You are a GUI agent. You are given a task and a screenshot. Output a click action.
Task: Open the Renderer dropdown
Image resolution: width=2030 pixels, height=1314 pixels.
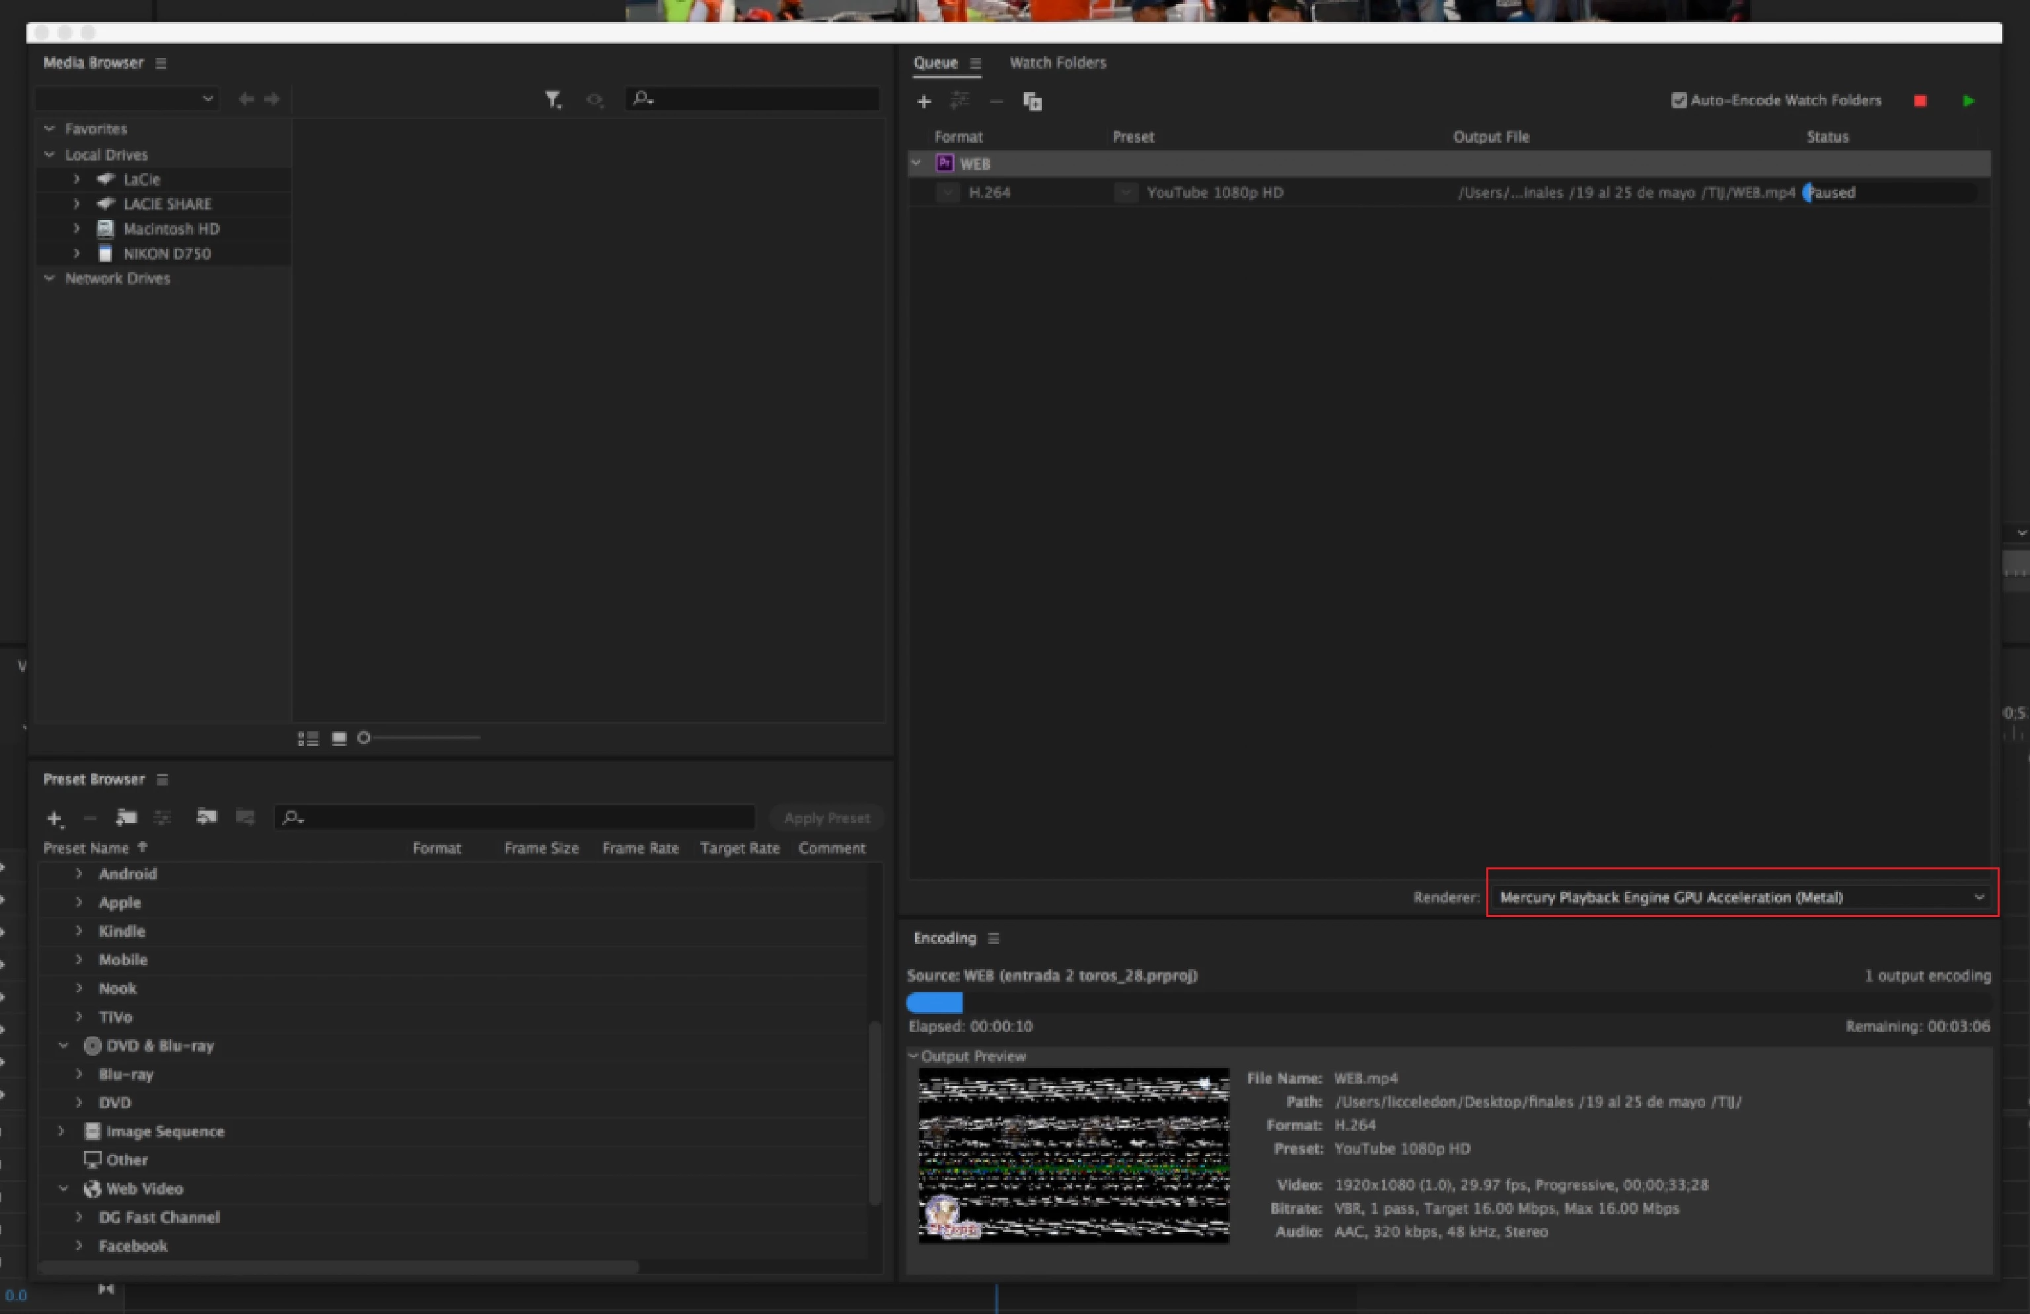[1740, 896]
